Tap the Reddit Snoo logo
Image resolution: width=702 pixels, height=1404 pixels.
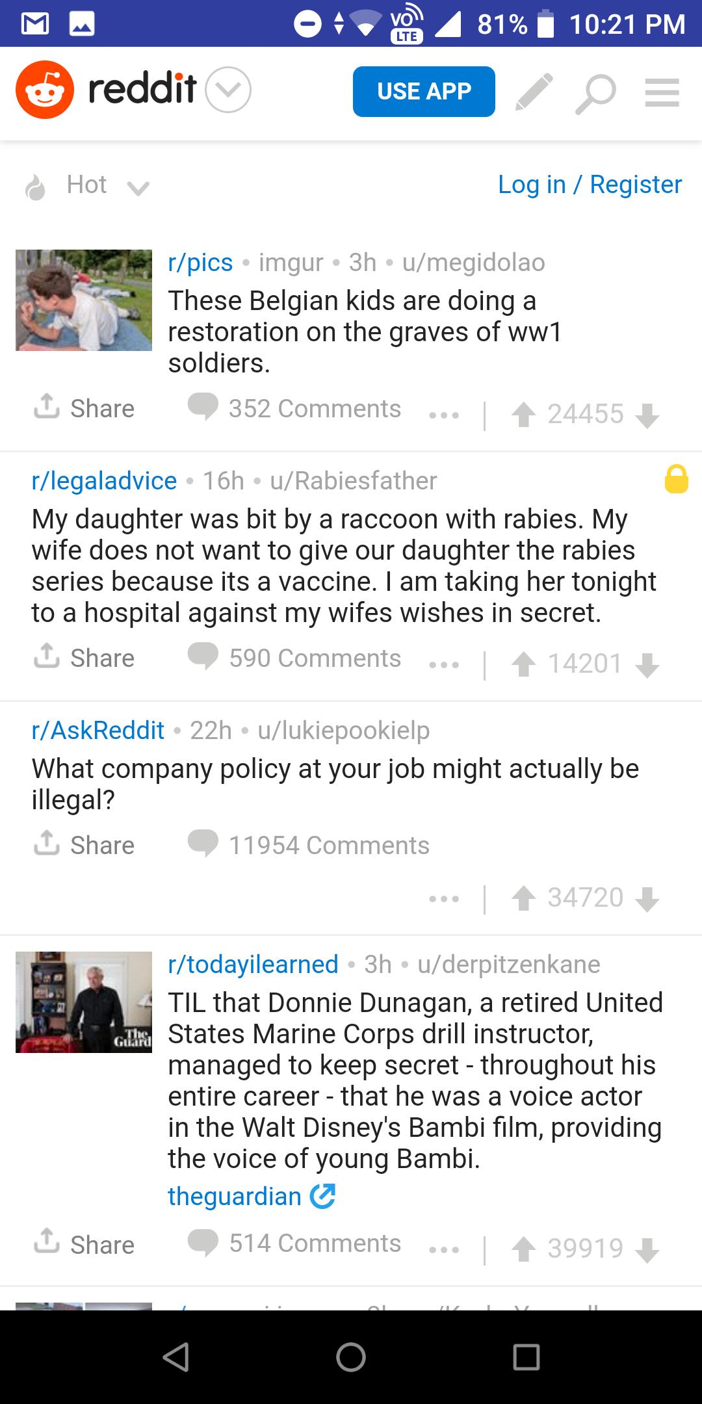[45, 90]
